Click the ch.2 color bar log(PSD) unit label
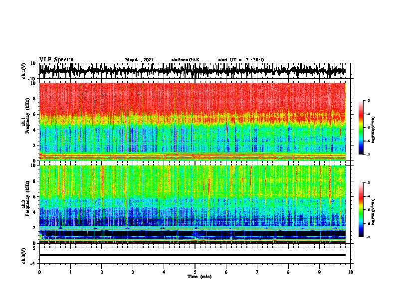The image size is (395, 305). coord(373,212)
